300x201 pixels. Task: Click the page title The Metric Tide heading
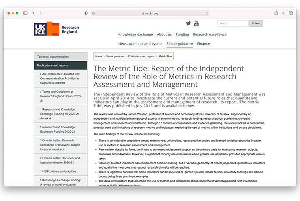(x=169, y=76)
